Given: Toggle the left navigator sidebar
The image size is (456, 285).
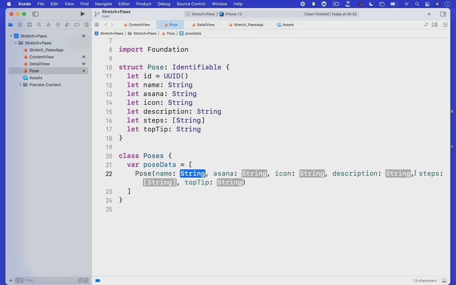Looking at the screenshot, I should click(36, 14).
